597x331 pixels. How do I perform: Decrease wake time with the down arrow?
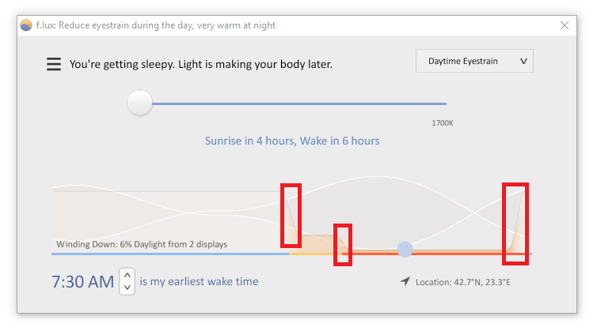coord(127,288)
